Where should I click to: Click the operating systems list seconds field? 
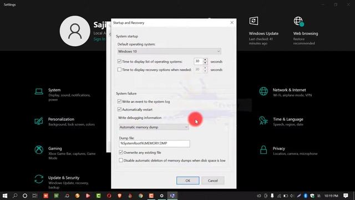199,61
